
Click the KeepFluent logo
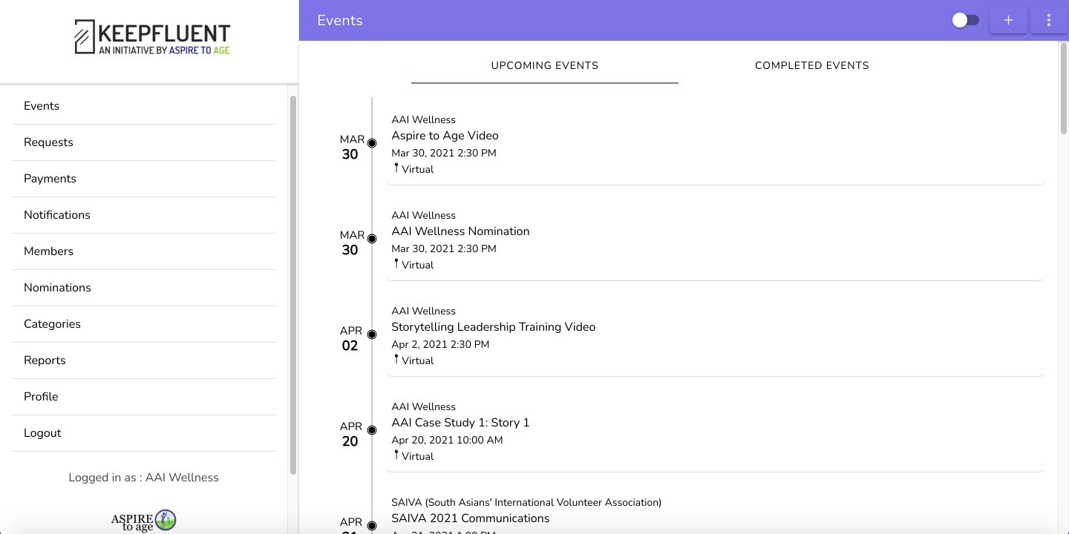(x=152, y=37)
